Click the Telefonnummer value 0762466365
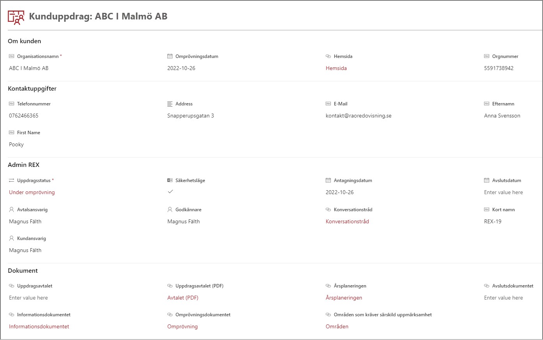The width and height of the screenshot is (543, 340). point(24,116)
